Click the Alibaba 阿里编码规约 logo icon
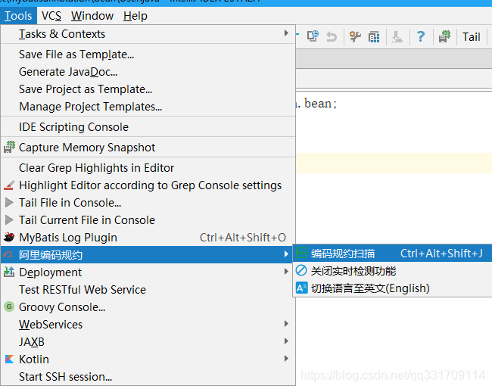The height and width of the screenshot is (389, 492). click(9, 254)
